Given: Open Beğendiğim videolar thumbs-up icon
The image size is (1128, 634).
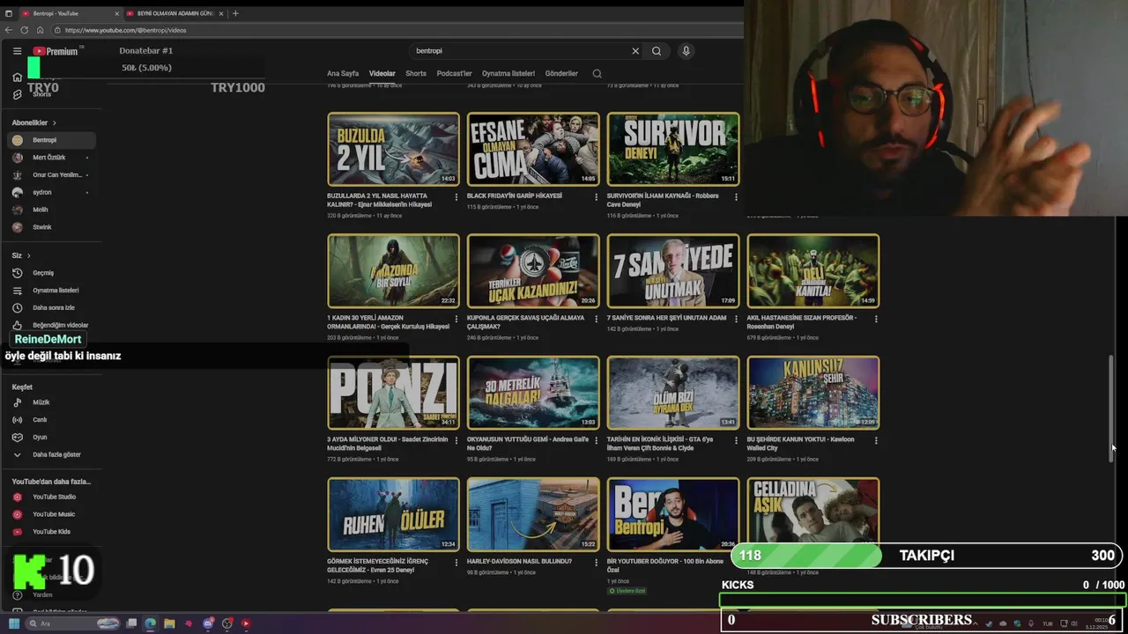Looking at the screenshot, I should (x=17, y=325).
